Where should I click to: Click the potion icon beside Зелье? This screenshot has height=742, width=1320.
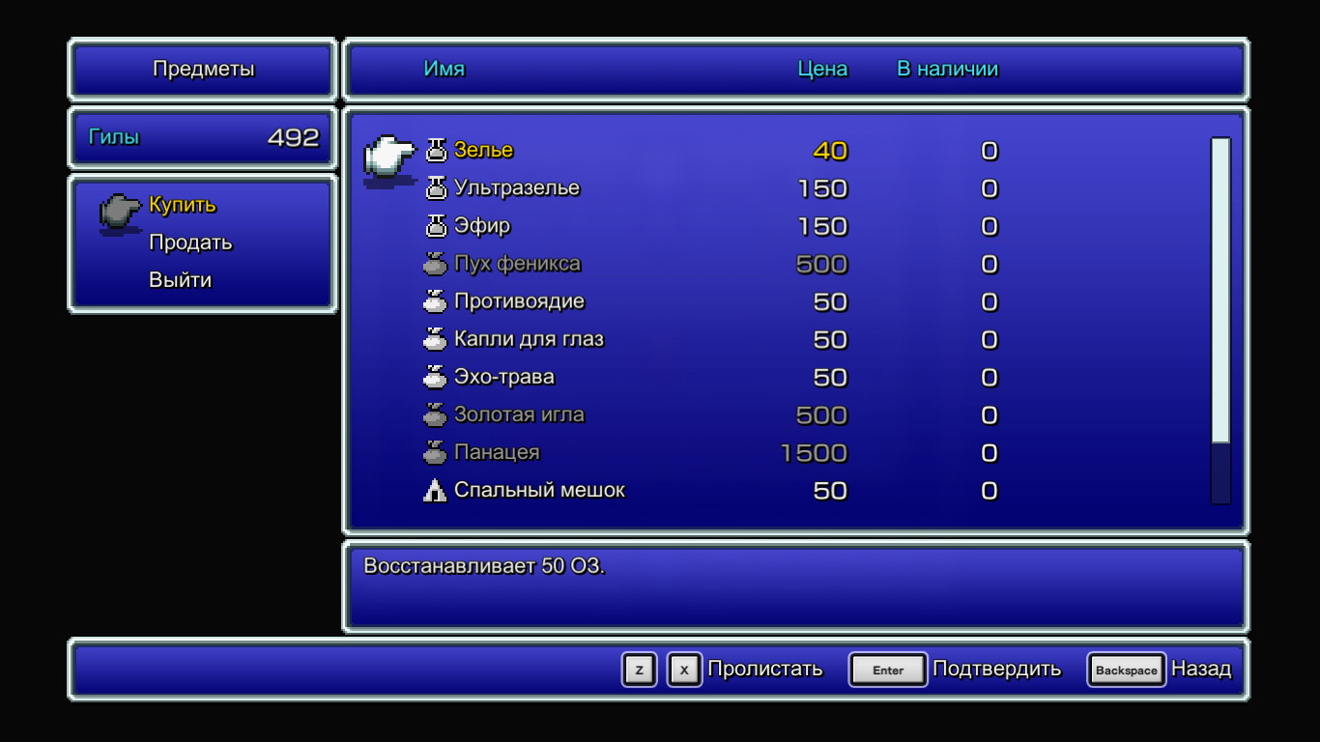tap(436, 150)
